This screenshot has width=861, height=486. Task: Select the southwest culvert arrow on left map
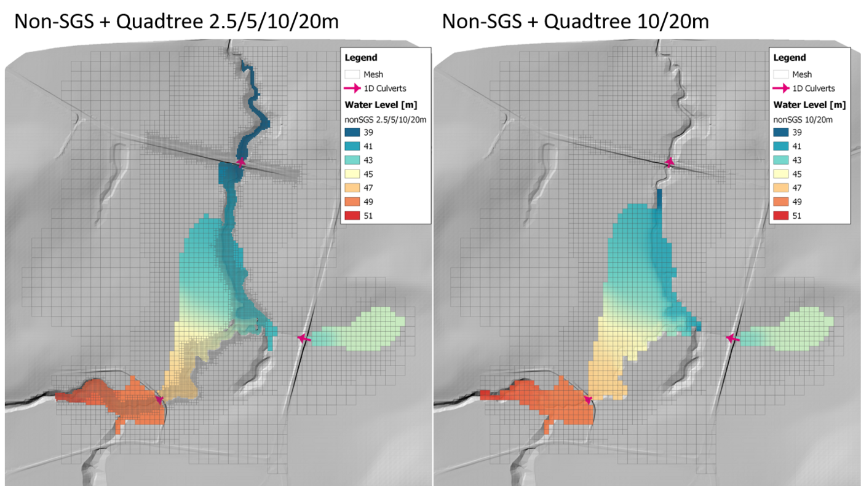pos(161,400)
